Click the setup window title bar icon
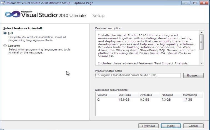This screenshot has height=130, width=210. [3, 3]
